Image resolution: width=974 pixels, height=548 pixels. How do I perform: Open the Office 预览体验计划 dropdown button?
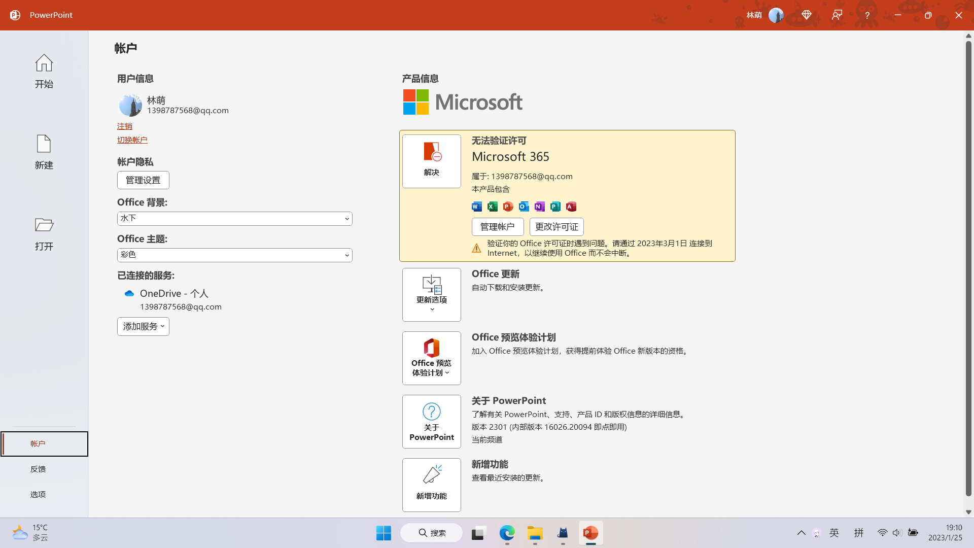click(432, 358)
